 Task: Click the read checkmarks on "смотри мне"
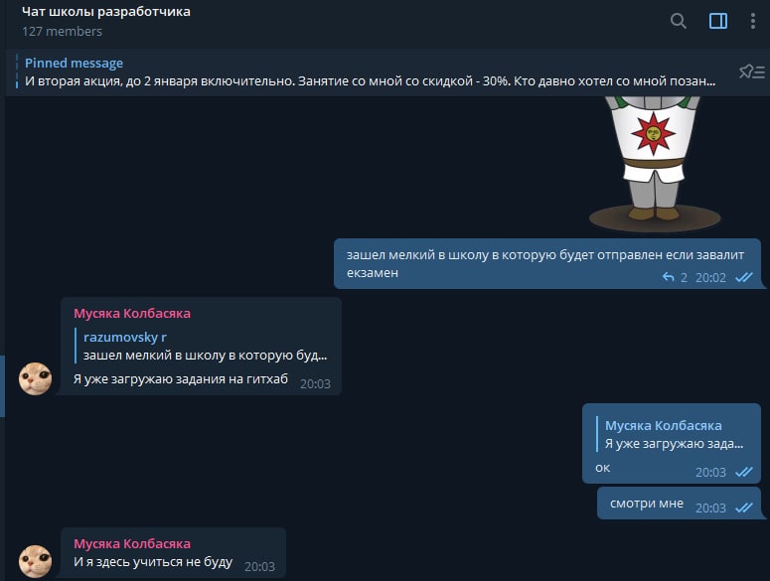pos(744,508)
